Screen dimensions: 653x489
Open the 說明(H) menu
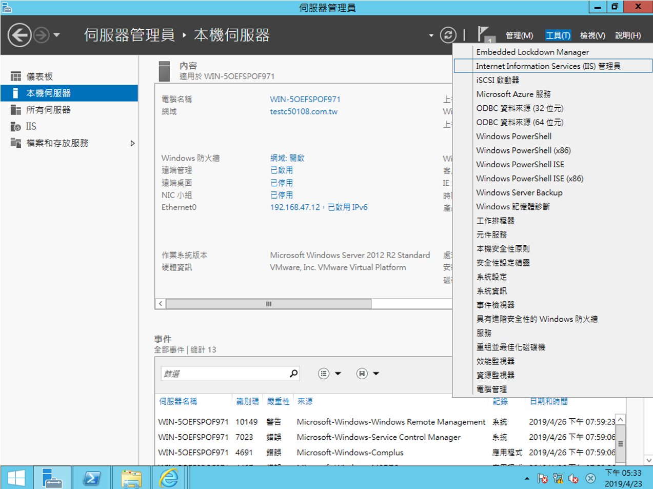pos(628,35)
